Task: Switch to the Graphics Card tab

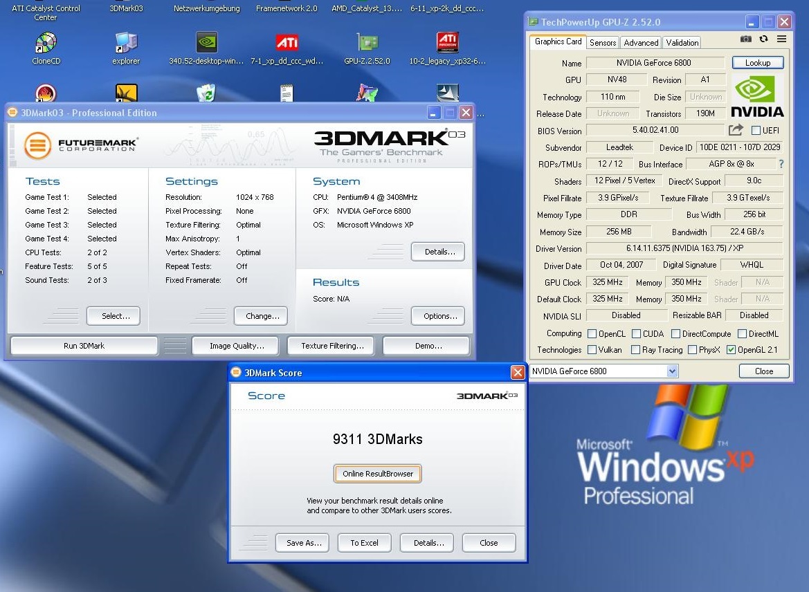Action: 558,41
